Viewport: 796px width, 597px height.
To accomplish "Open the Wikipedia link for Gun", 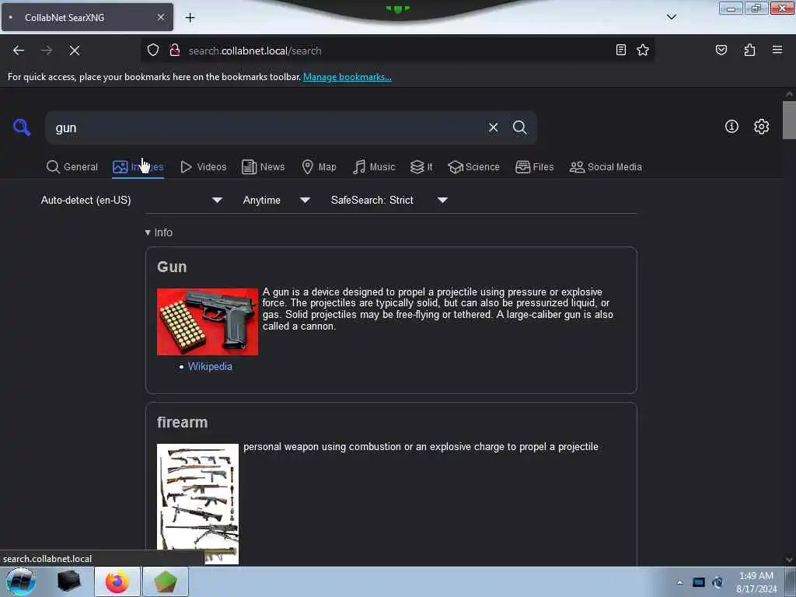I will (x=210, y=367).
